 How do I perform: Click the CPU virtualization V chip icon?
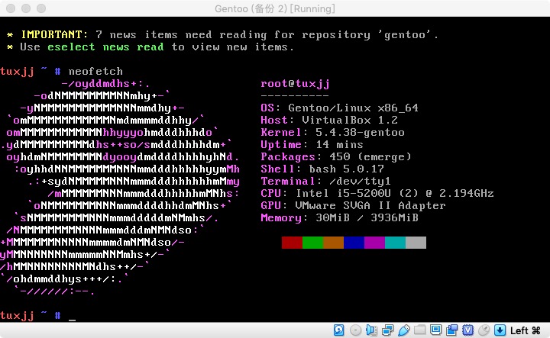468,330
